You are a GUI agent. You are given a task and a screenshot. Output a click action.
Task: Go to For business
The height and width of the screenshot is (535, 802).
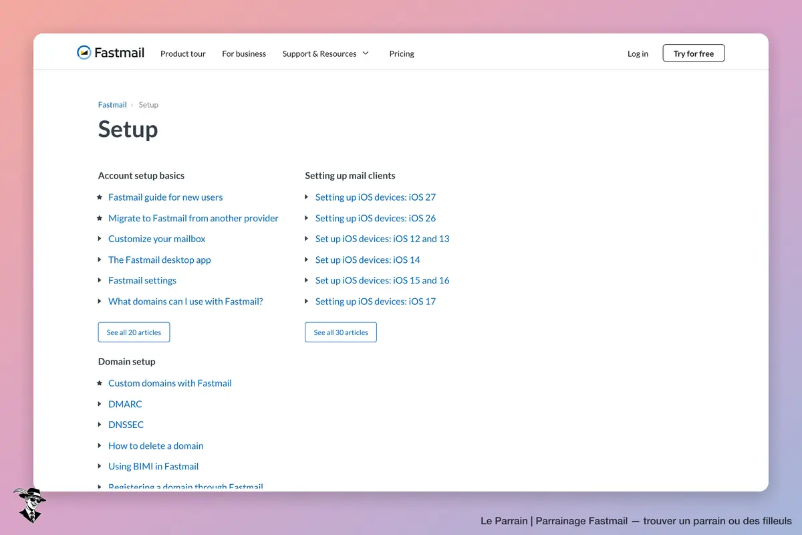point(244,53)
